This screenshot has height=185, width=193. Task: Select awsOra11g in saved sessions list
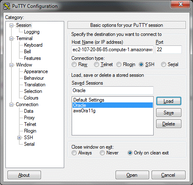[x=113, y=111]
